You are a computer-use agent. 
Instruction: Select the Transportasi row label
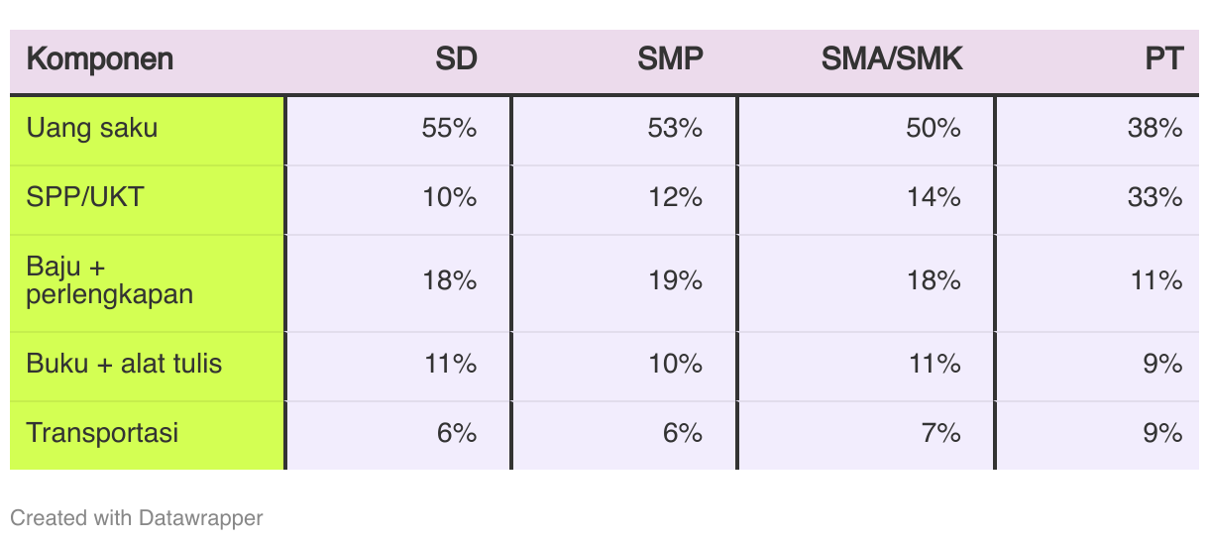coord(102,433)
